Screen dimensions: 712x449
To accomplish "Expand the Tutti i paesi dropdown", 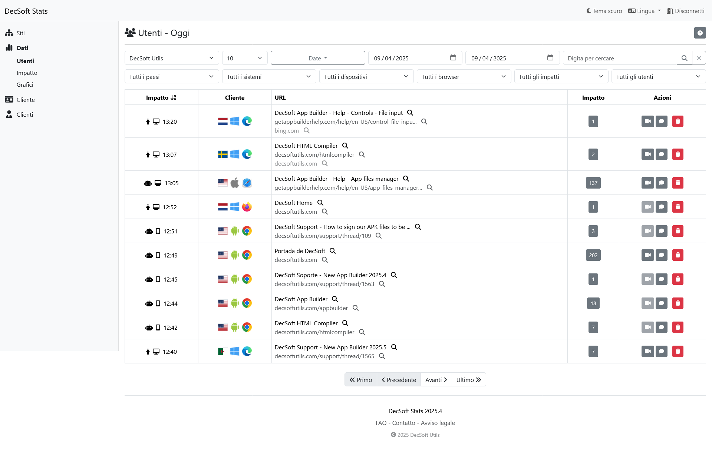I will click(x=171, y=77).
